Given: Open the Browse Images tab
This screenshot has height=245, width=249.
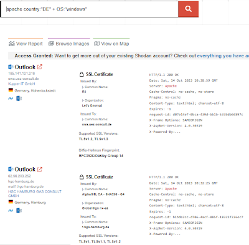Looking at the screenshot, I should 68,44.
